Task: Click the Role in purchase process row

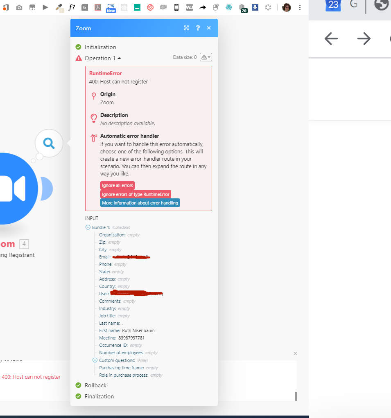Action: click(131, 375)
